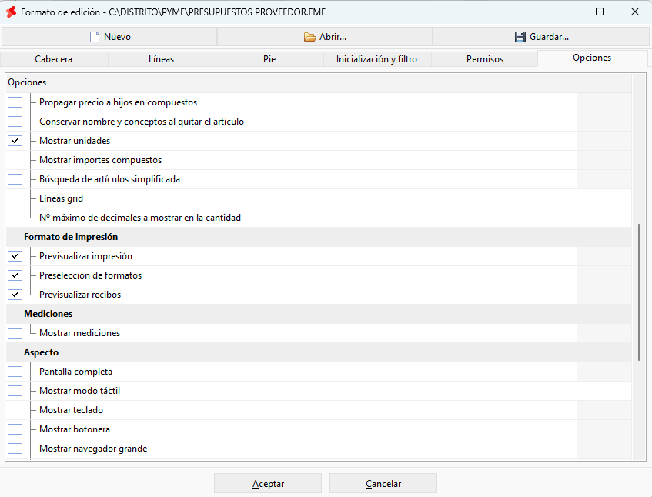Screen dimensions: 652x497
Task: Click the Nuevo blank document icon
Action: 95,37
